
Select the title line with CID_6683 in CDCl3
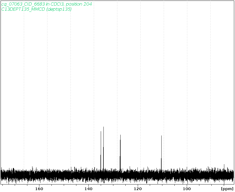tap(46, 4)
